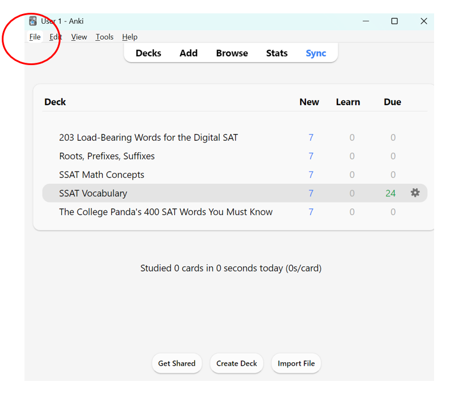Screen dimensions: 451x396
Task: Open the View menu
Action: pyautogui.click(x=79, y=37)
